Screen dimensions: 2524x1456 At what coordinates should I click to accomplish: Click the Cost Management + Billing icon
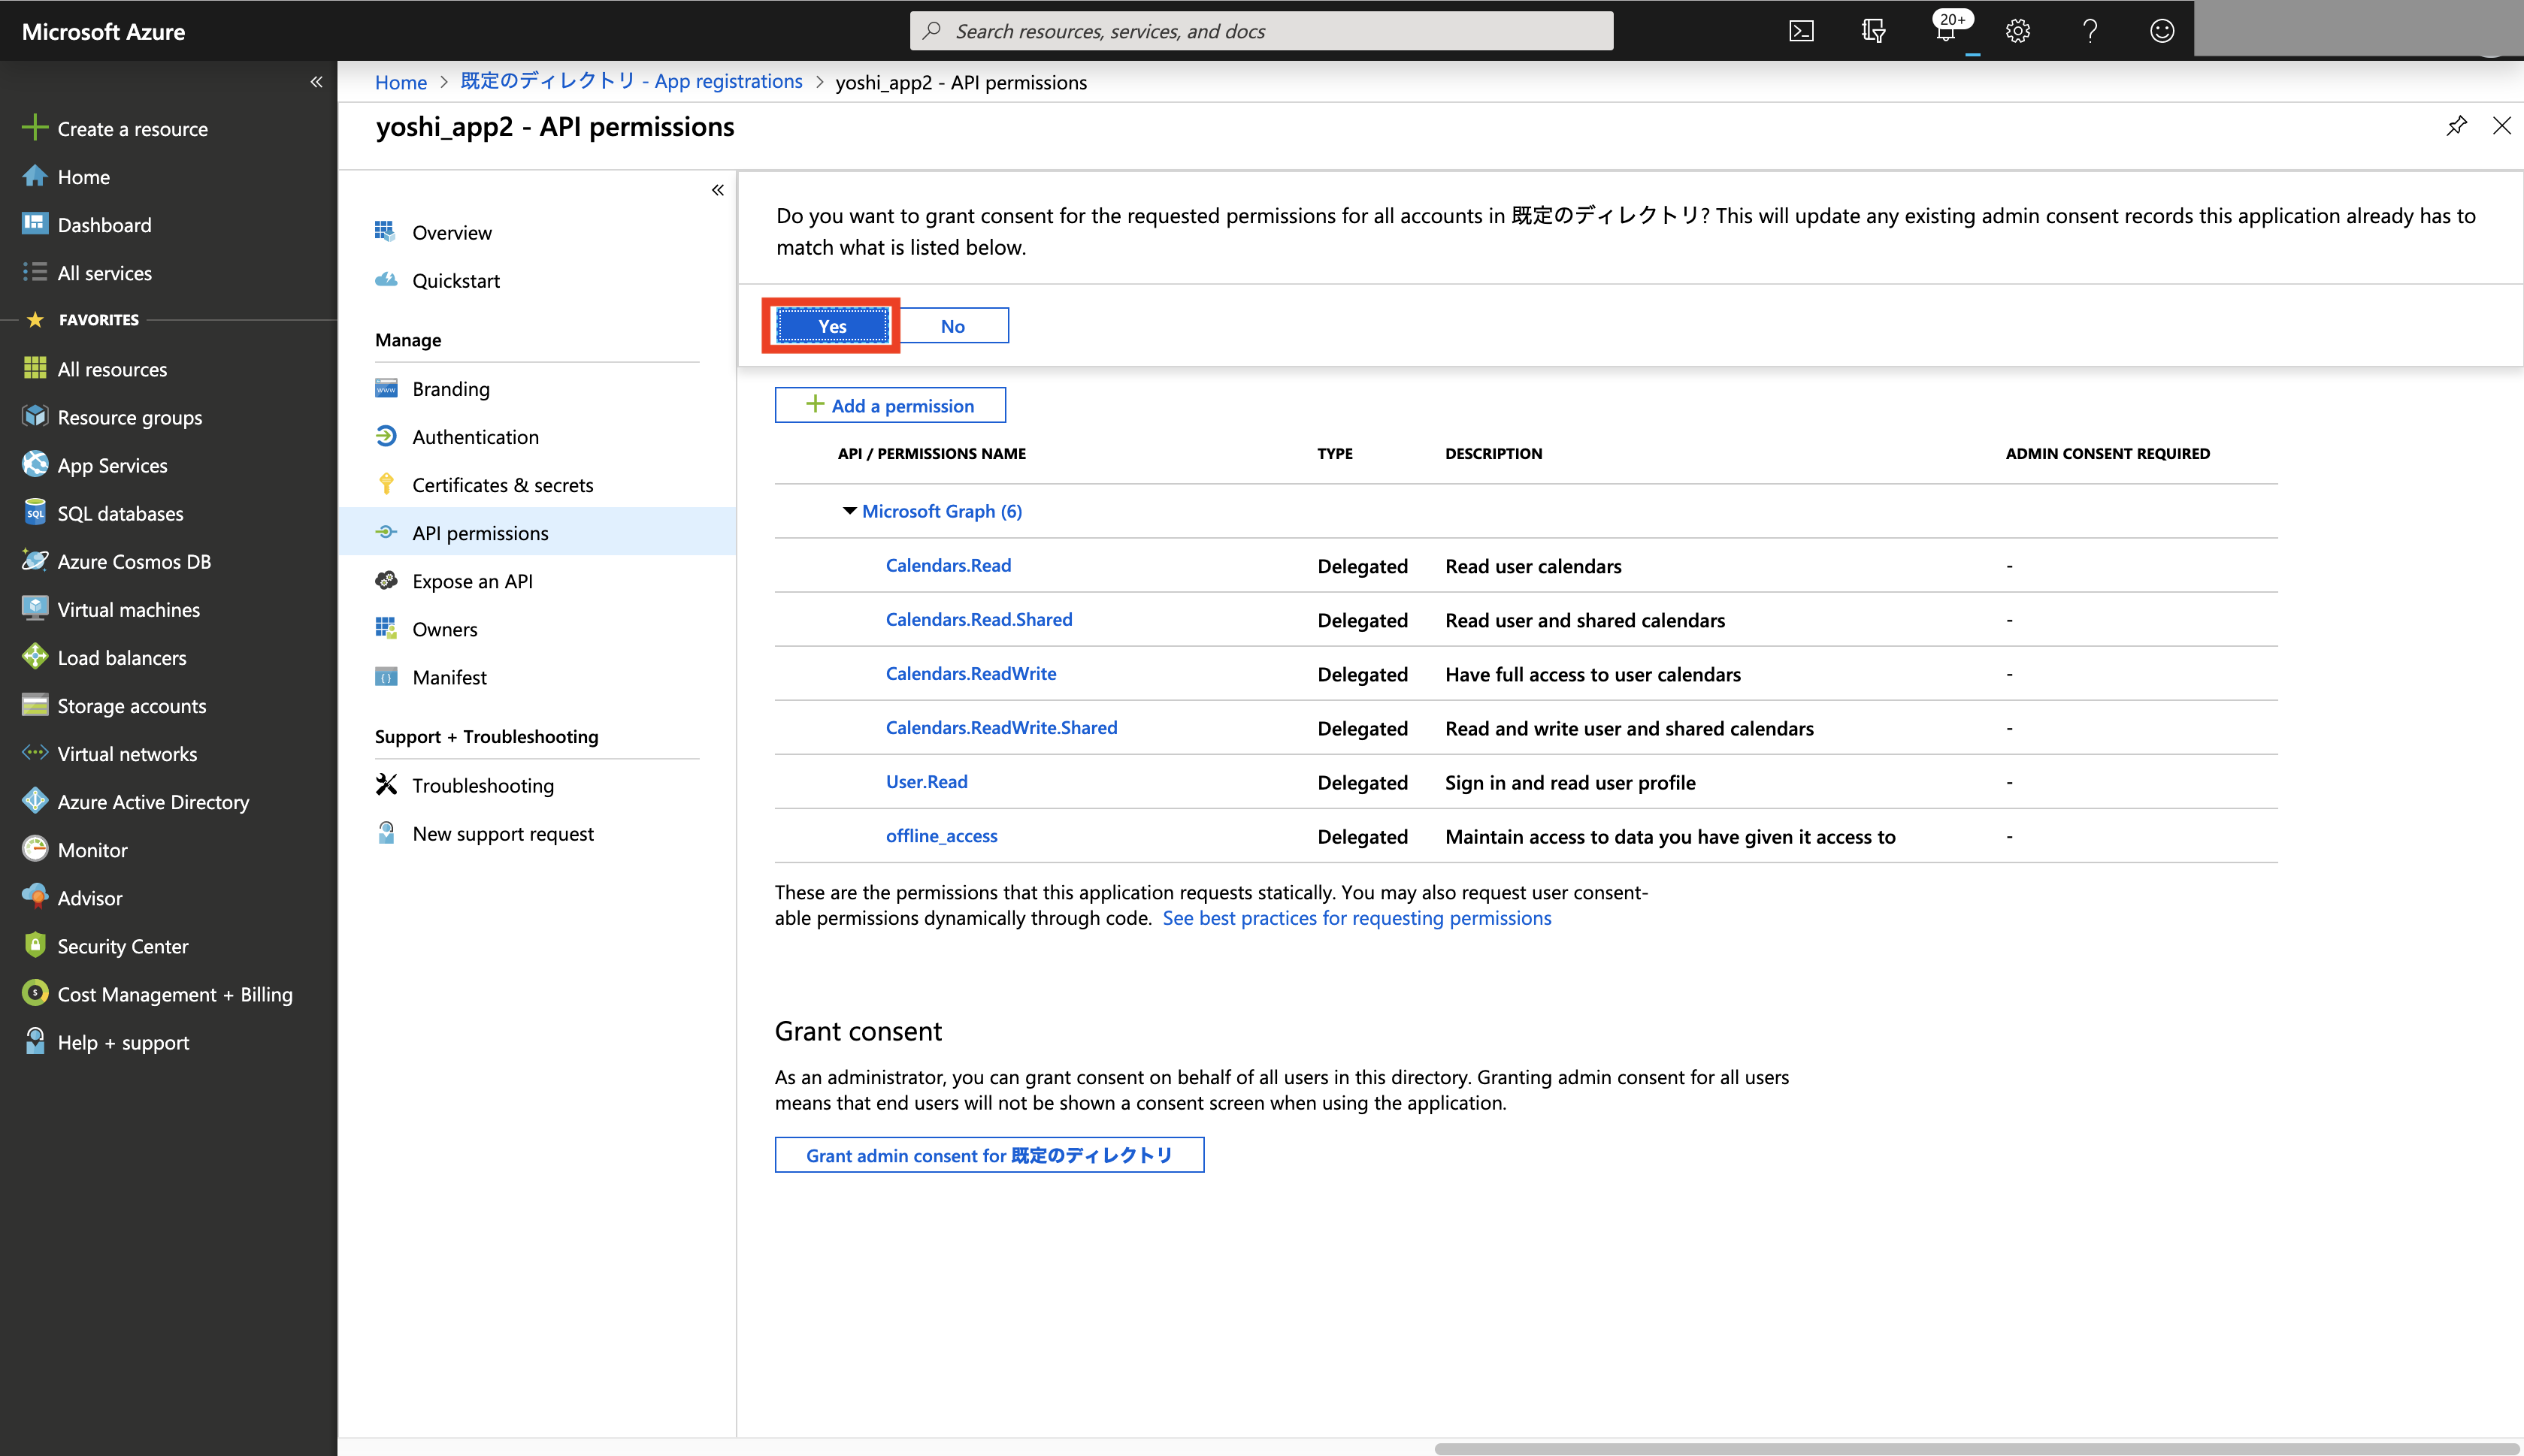(x=35, y=993)
